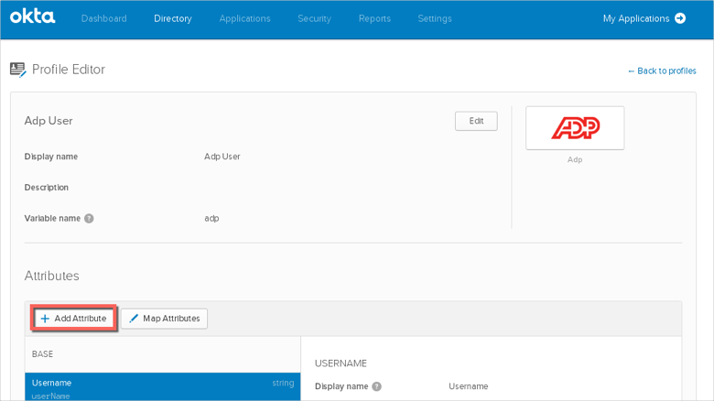Image resolution: width=714 pixels, height=401 pixels.
Task: Open the Dashboard menu
Action: tap(103, 18)
